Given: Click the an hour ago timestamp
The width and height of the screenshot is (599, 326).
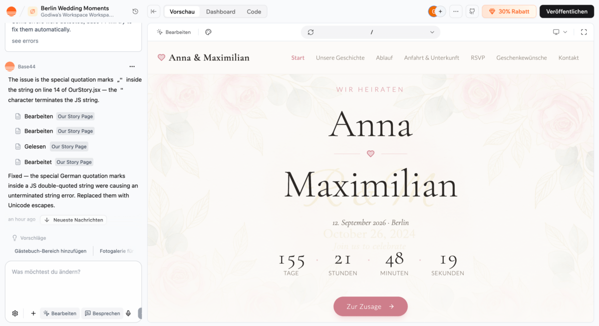Looking at the screenshot, I should click(x=22, y=220).
